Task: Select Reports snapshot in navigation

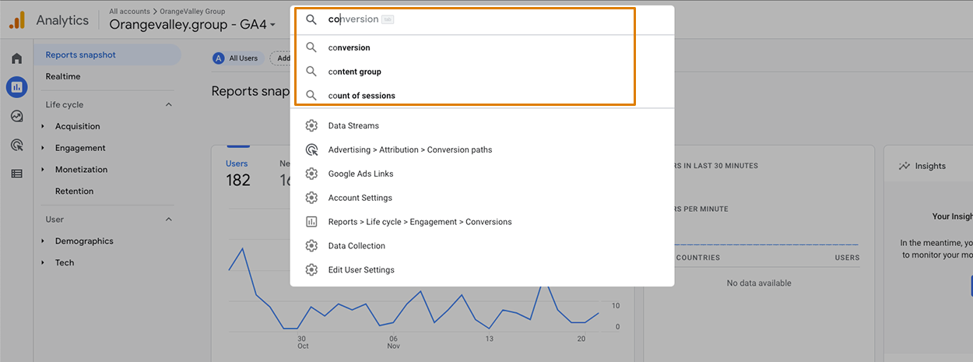Action: point(107,54)
